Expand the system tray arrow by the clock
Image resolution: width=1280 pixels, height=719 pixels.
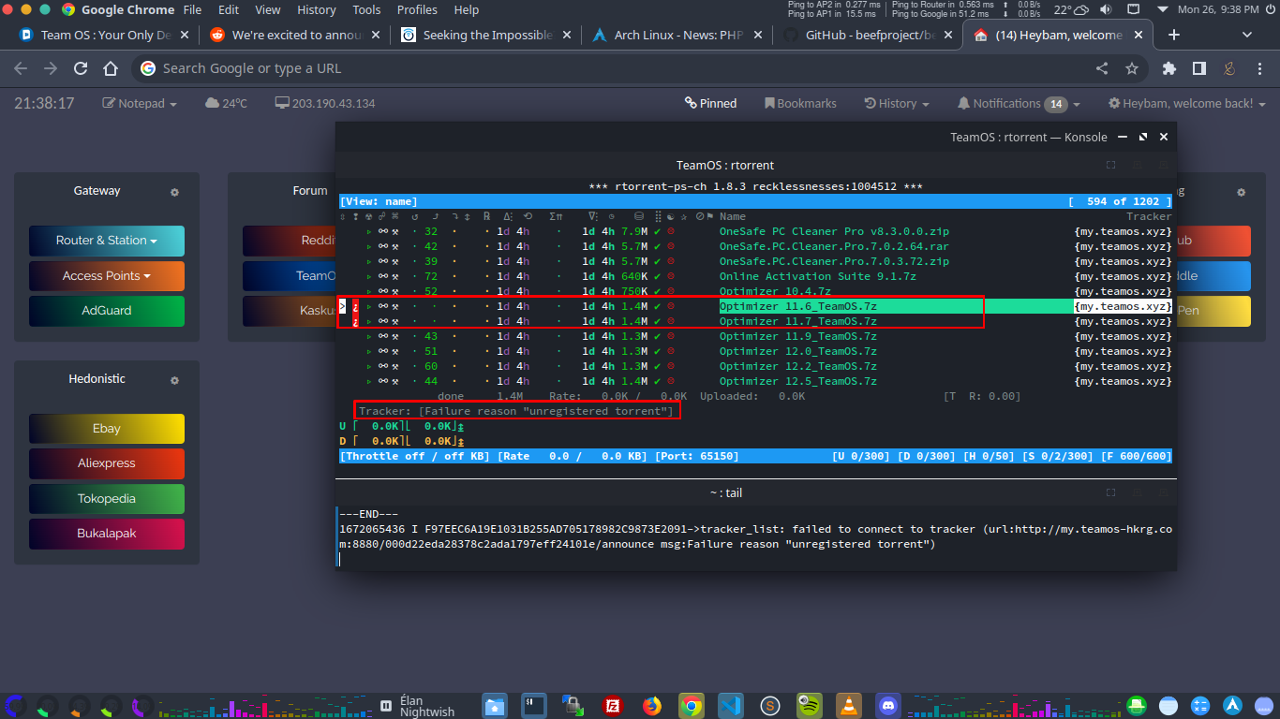1163,9
